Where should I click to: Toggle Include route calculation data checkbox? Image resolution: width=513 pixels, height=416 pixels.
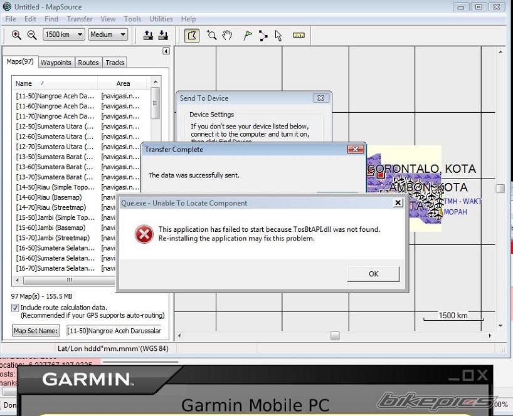[x=15, y=308]
